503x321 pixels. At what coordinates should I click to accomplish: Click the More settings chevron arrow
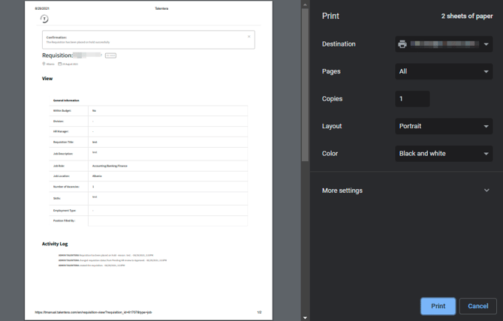tap(486, 190)
